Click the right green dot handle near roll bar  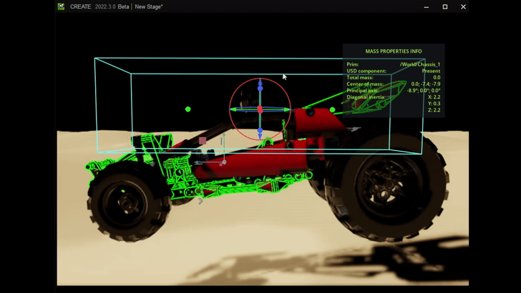click(x=332, y=110)
